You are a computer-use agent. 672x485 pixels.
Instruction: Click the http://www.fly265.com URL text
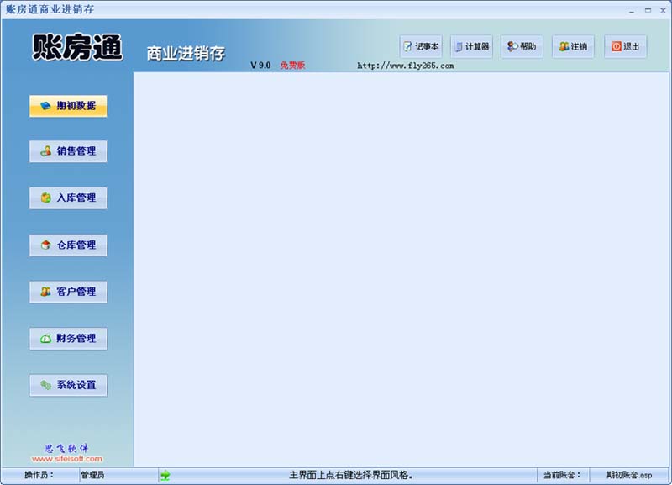coord(406,66)
